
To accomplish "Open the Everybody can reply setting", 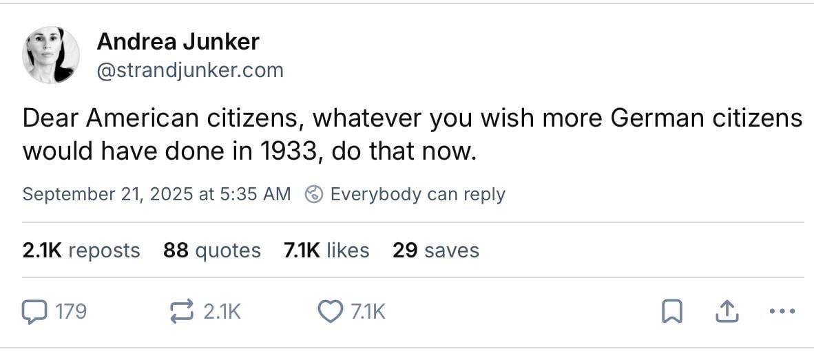I will (417, 194).
